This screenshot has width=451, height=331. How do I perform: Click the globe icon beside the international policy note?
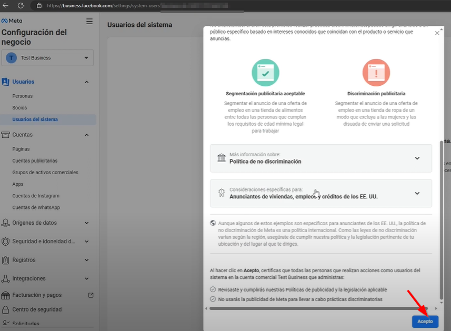pos(213,223)
